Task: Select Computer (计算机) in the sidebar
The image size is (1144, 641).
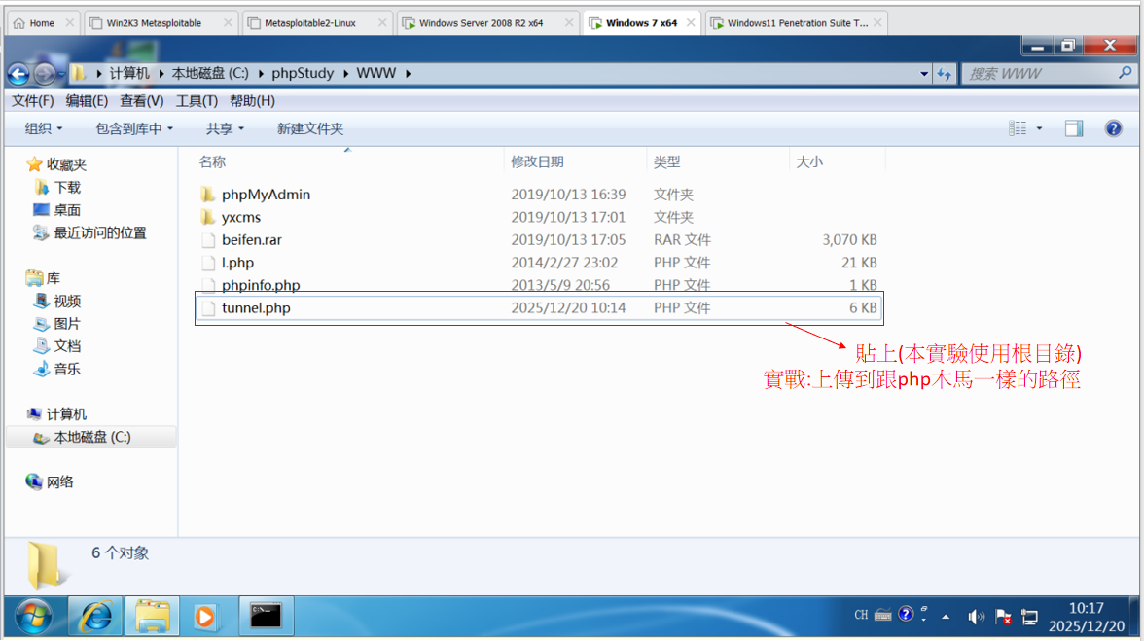Action: (56, 414)
